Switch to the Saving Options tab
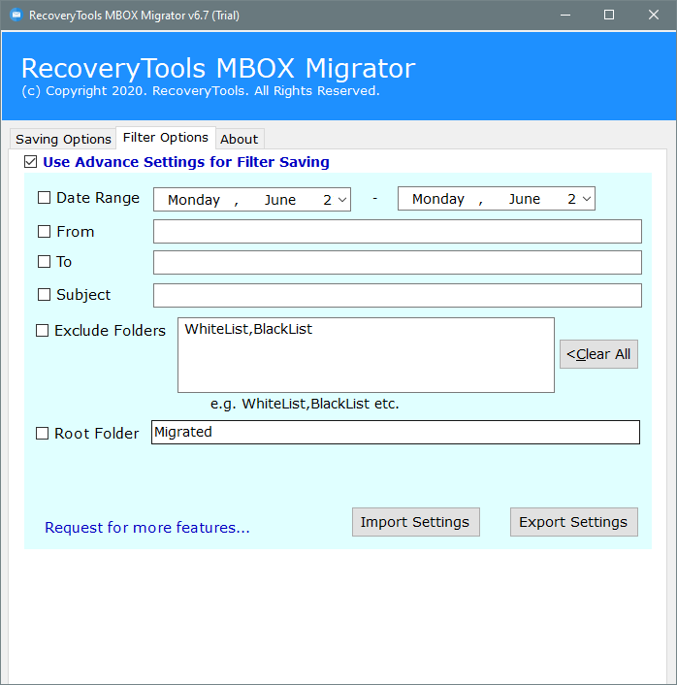The image size is (677, 685). tap(63, 139)
